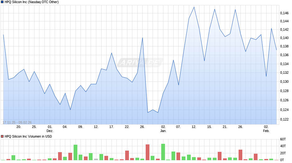Click the '04.' December date label
The height and width of the screenshot is (163, 292).
pyautogui.click(x=65, y=127)
